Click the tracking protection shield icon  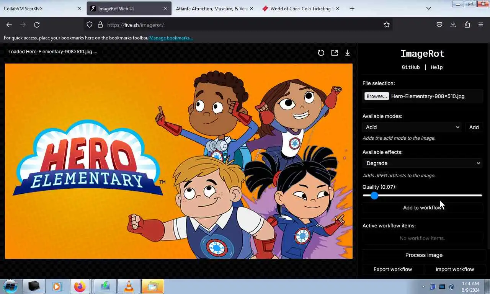point(90,24)
